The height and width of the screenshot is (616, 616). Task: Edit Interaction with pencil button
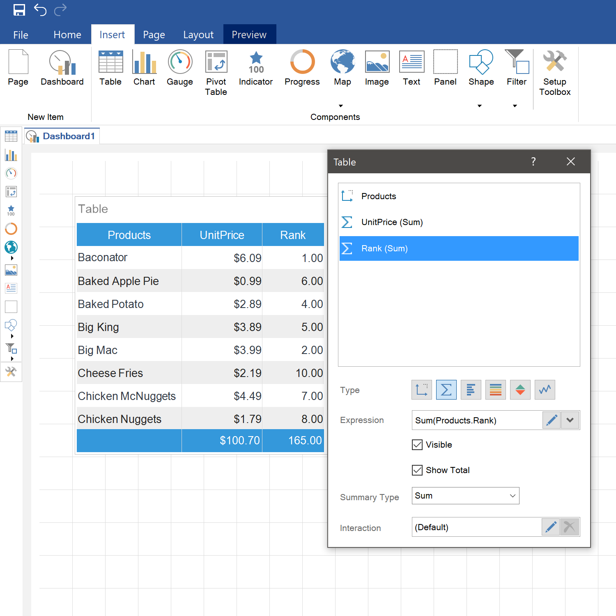coord(551,527)
